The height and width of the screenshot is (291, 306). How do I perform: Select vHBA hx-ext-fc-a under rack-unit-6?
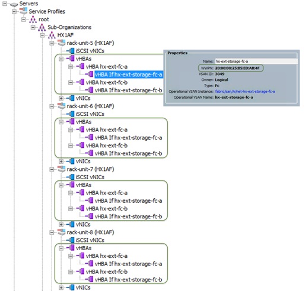coord(107,130)
